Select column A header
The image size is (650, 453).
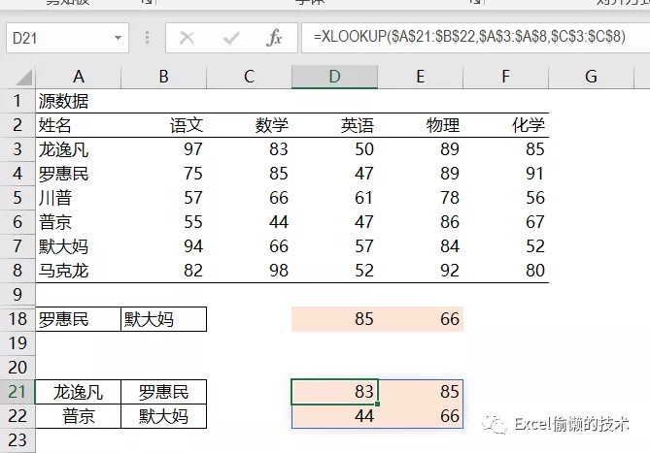tap(79, 77)
